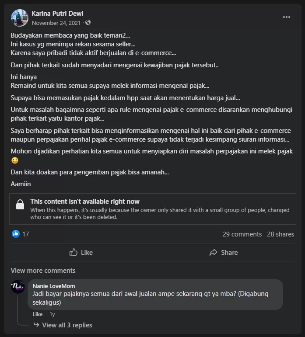
Task: Click the lock icon on unavailable content
Action: [20, 205]
